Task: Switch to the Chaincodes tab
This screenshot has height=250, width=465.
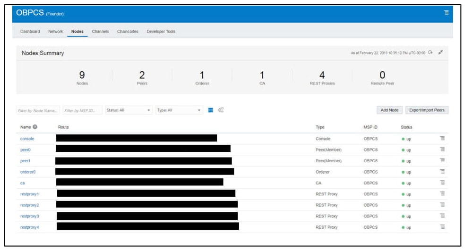Action: tap(128, 31)
